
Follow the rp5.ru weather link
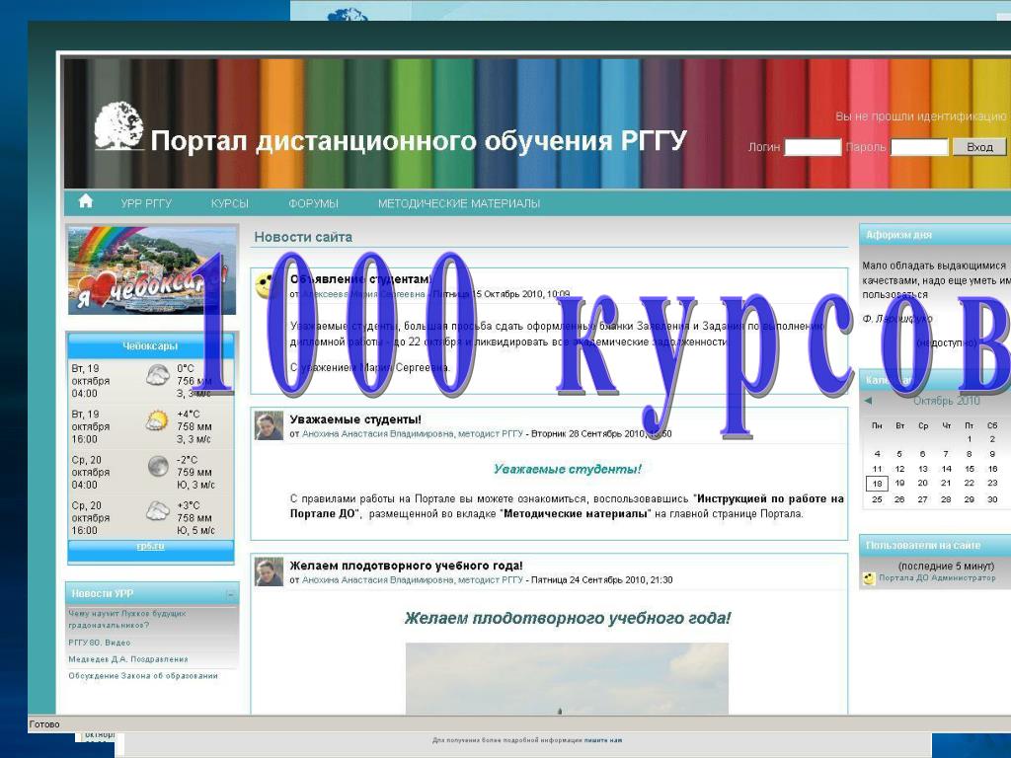(150, 546)
